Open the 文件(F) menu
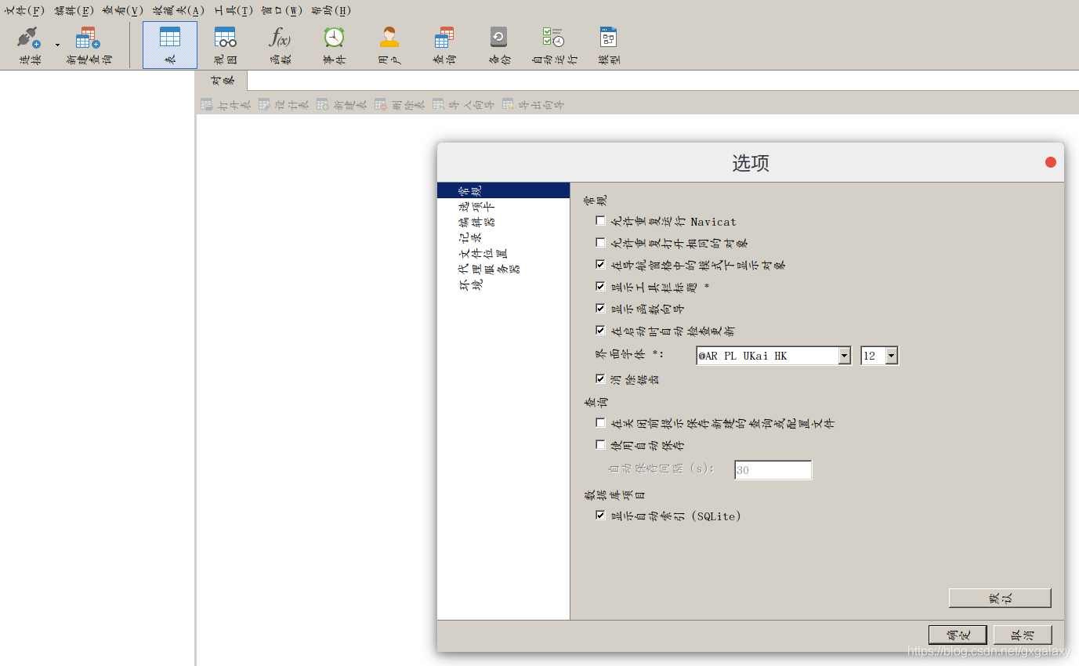The height and width of the screenshot is (666, 1079). pos(24,11)
